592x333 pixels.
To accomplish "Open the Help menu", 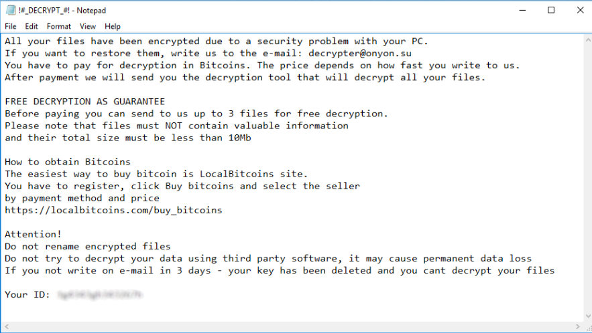I will (113, 26).
